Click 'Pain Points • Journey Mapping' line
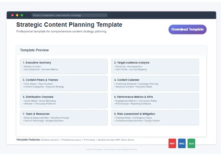The image size is (221, 156). pyautogui.click(x=131, y=69)
